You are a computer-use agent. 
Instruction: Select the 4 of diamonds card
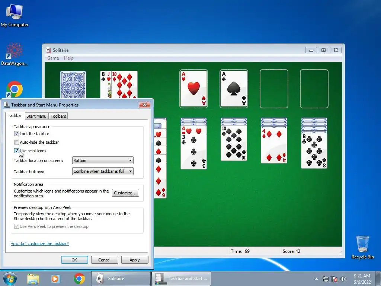tap(274, 146)
